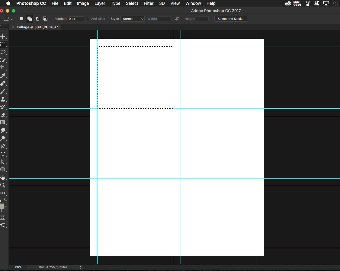Open Creative Cloud menu bar icon

point(288,3)
